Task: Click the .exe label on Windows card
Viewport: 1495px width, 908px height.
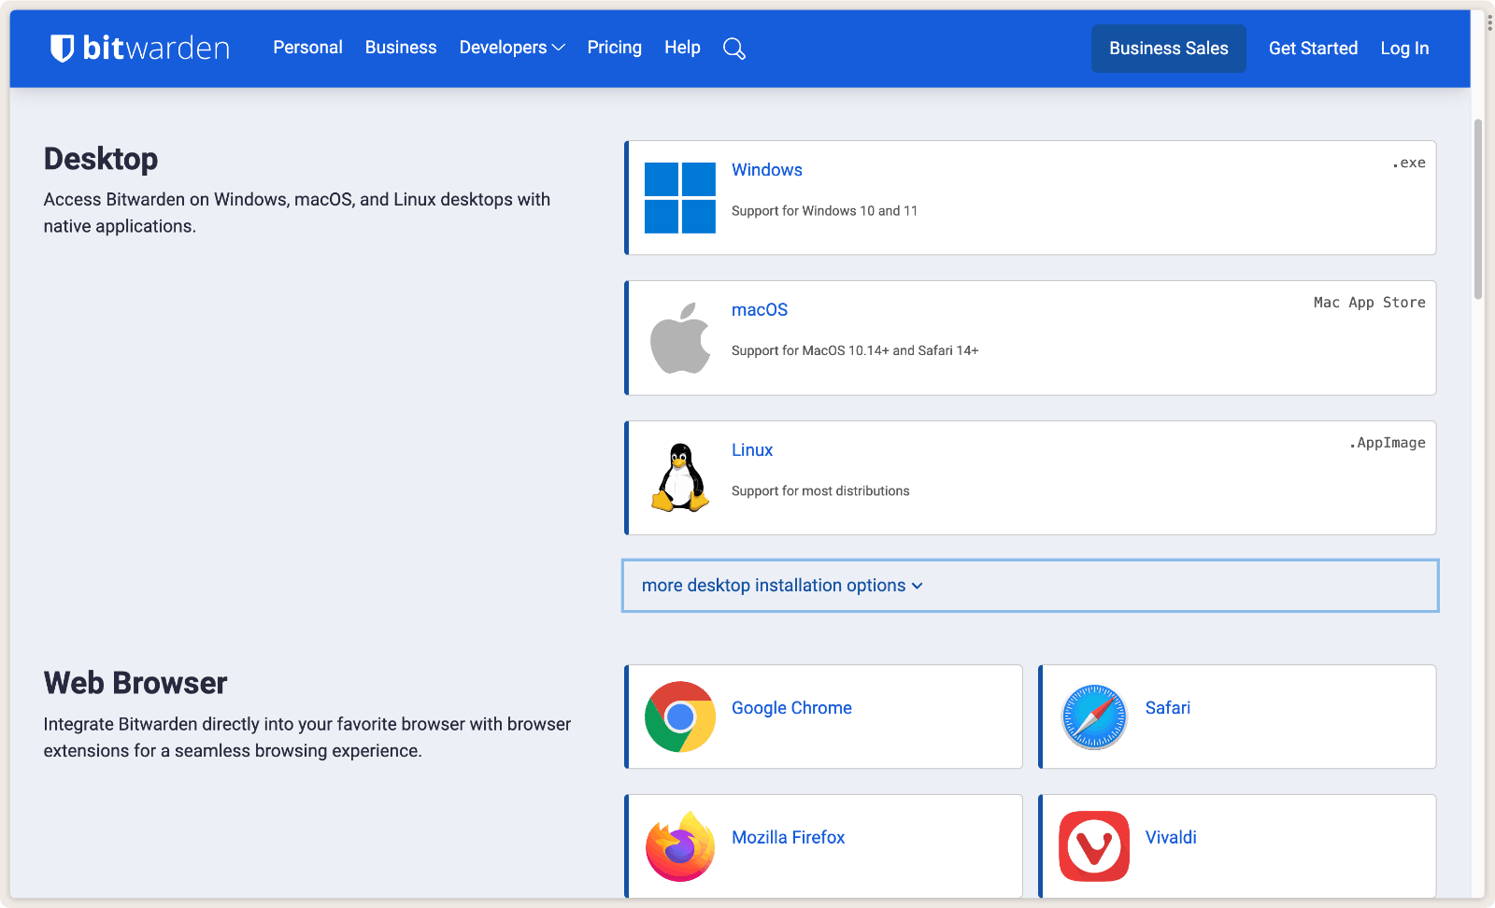Action: pos(1409,163)
